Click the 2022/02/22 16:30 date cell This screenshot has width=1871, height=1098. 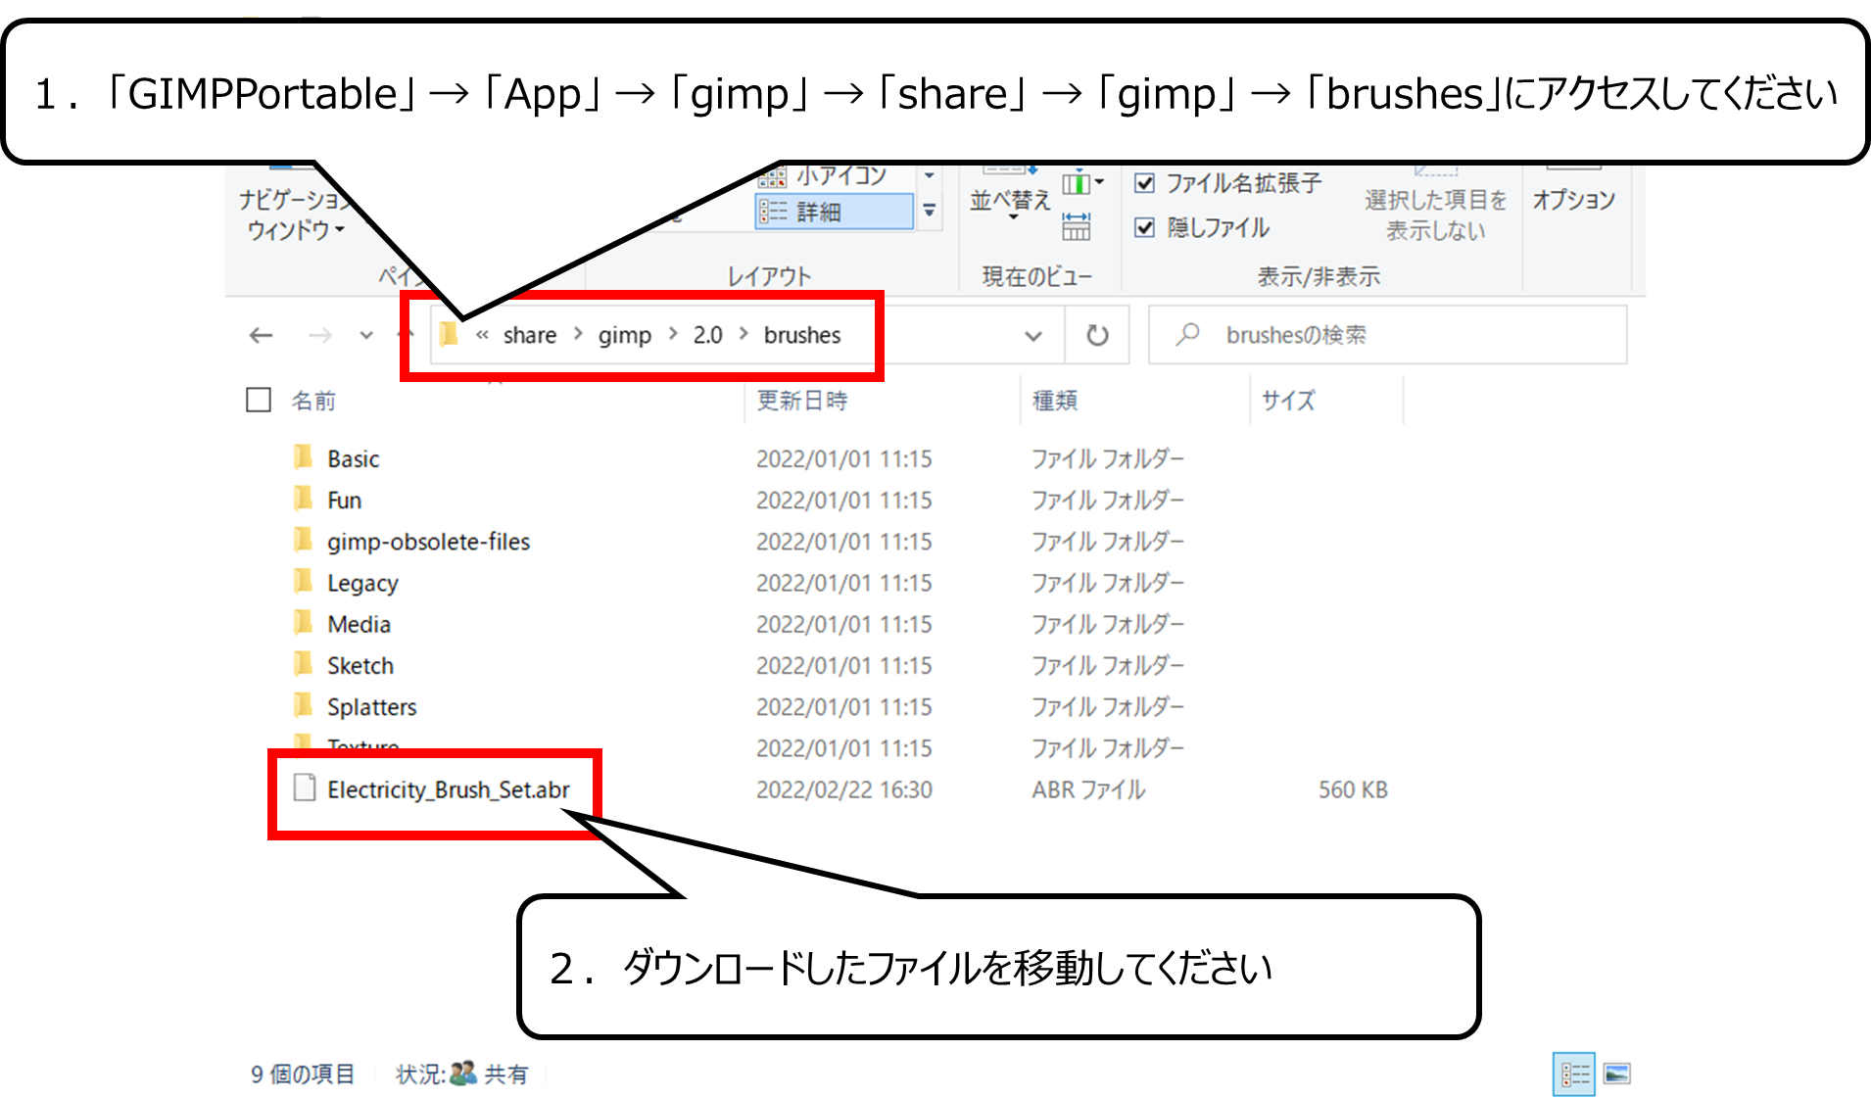coord(844,789)
